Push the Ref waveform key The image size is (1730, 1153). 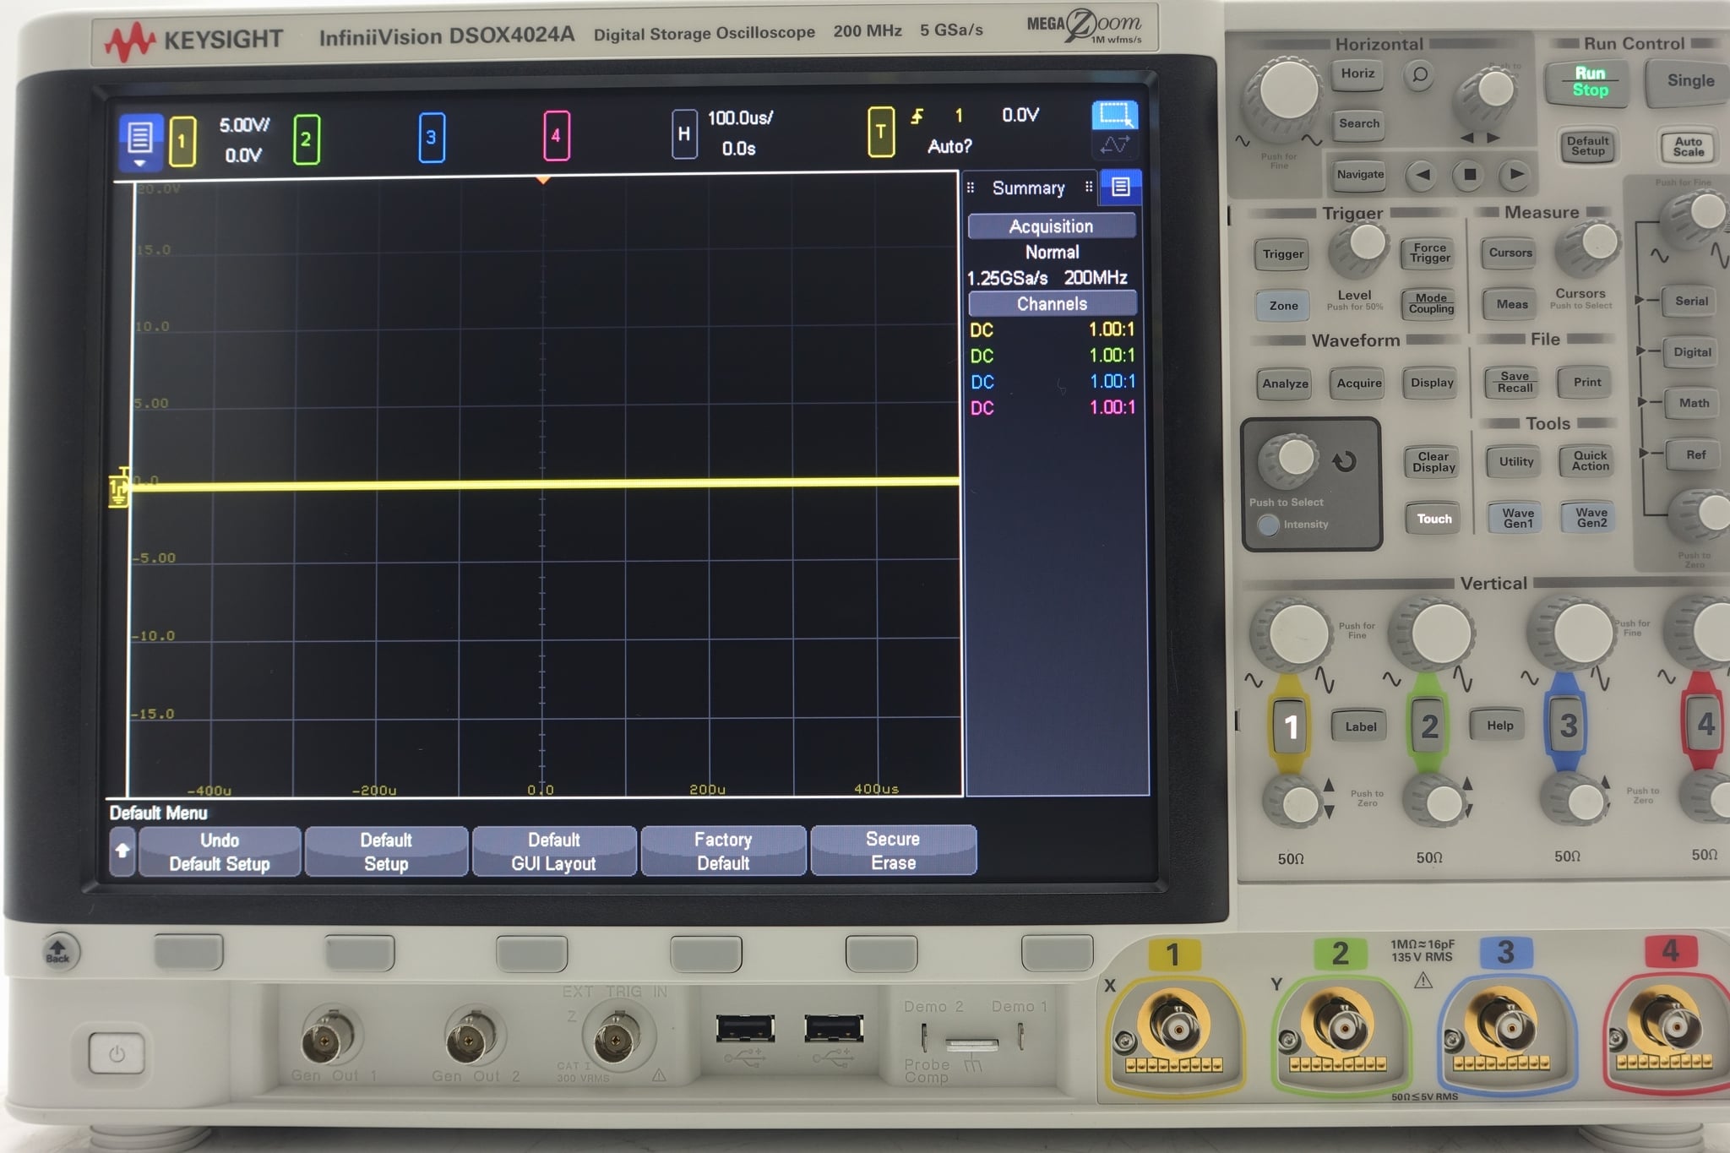pos(1695,455)
